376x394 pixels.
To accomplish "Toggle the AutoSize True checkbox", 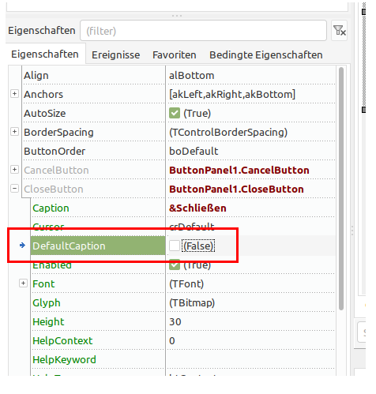I will [x=175, y=113].
